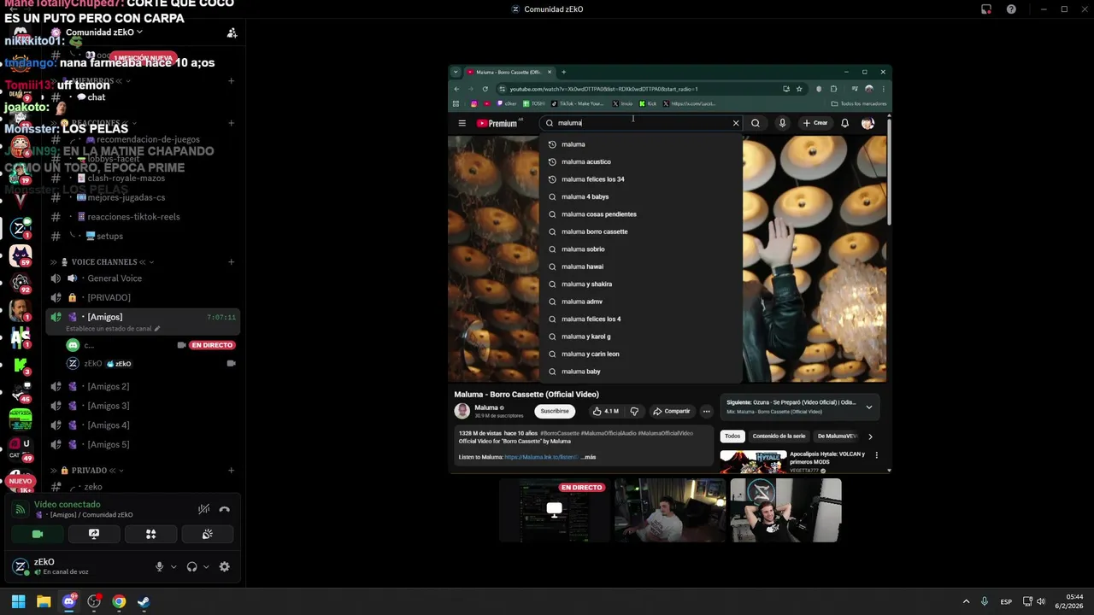Dislike the Maluma video
1094x615 pixels.
pyautogui.click(x=634, y=411)
